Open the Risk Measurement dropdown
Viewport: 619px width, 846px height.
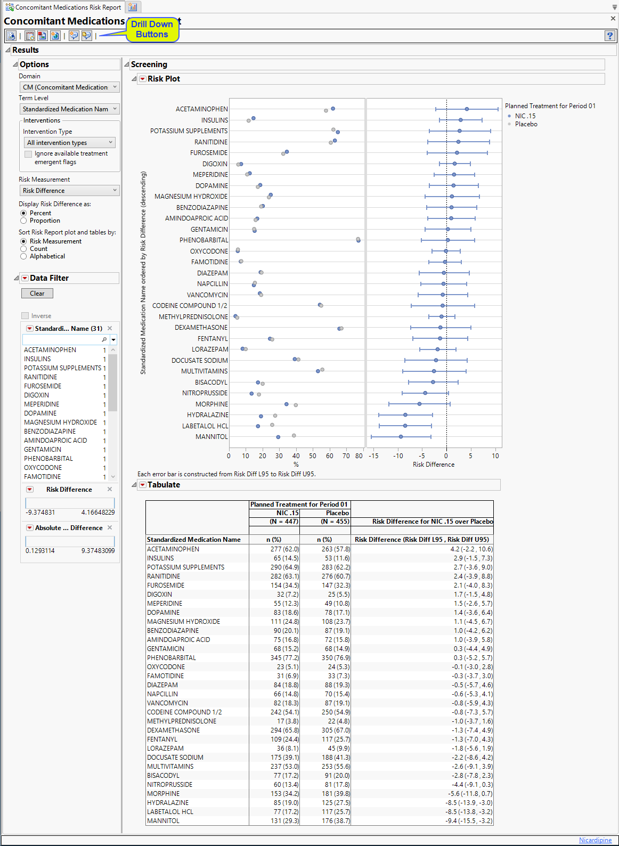coord(70,191)
